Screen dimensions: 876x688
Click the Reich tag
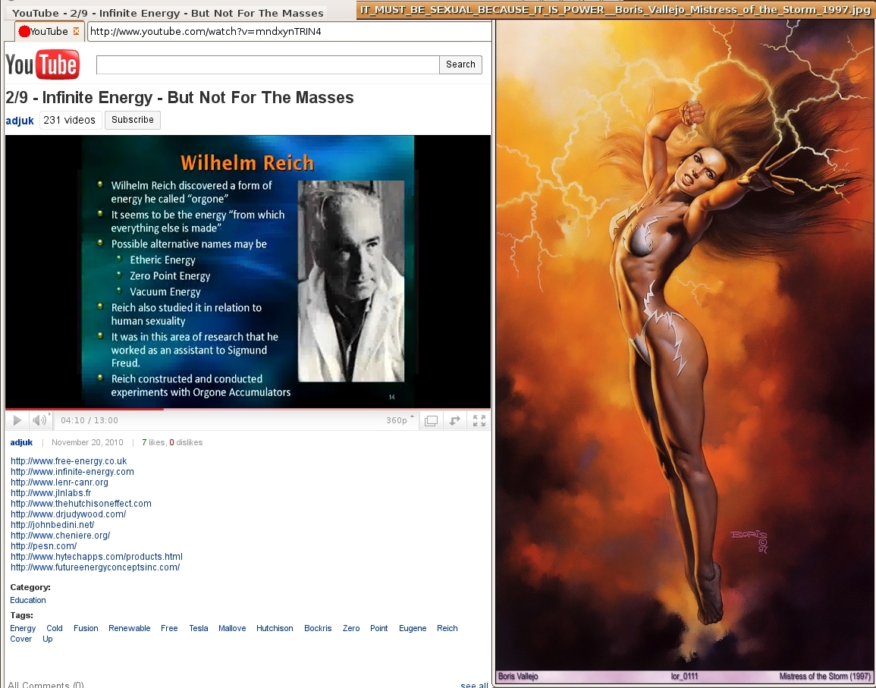click(x=447, y=628)
